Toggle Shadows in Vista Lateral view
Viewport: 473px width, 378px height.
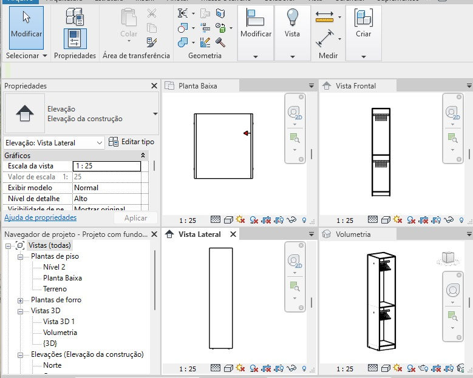click(254, 368)
